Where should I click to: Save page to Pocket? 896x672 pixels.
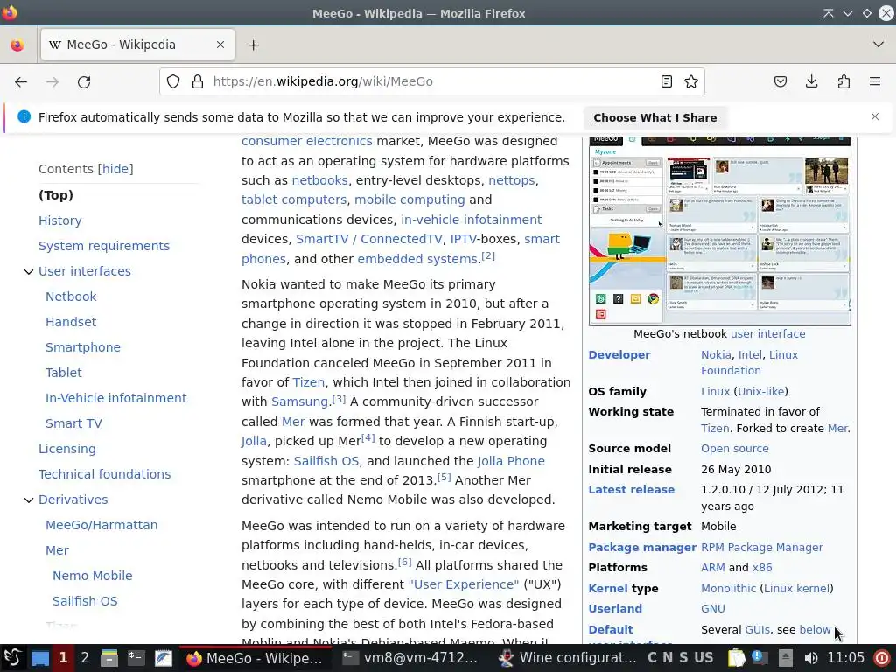point(780,81)
